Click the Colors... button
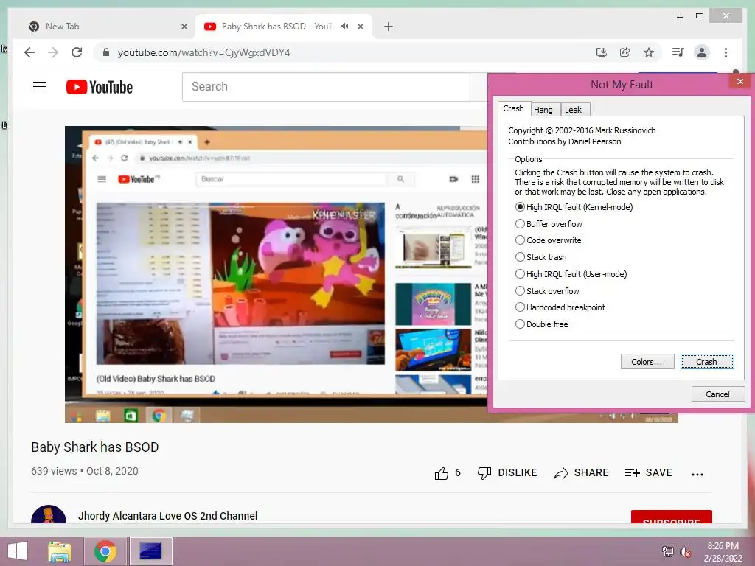 [647, 361]
